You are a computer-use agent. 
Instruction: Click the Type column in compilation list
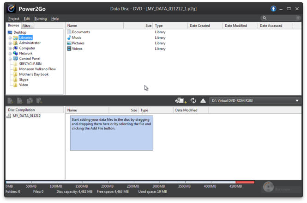pos(156,110)
